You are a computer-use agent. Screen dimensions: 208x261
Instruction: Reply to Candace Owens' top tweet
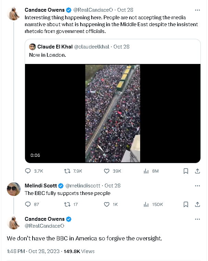(x=28, y=171)
